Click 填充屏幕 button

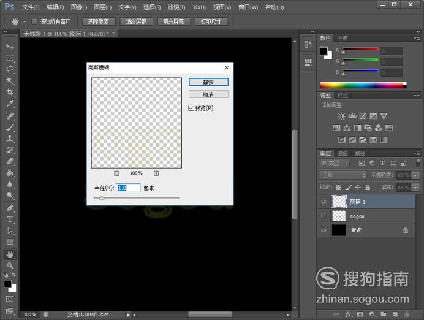(173, 21)
